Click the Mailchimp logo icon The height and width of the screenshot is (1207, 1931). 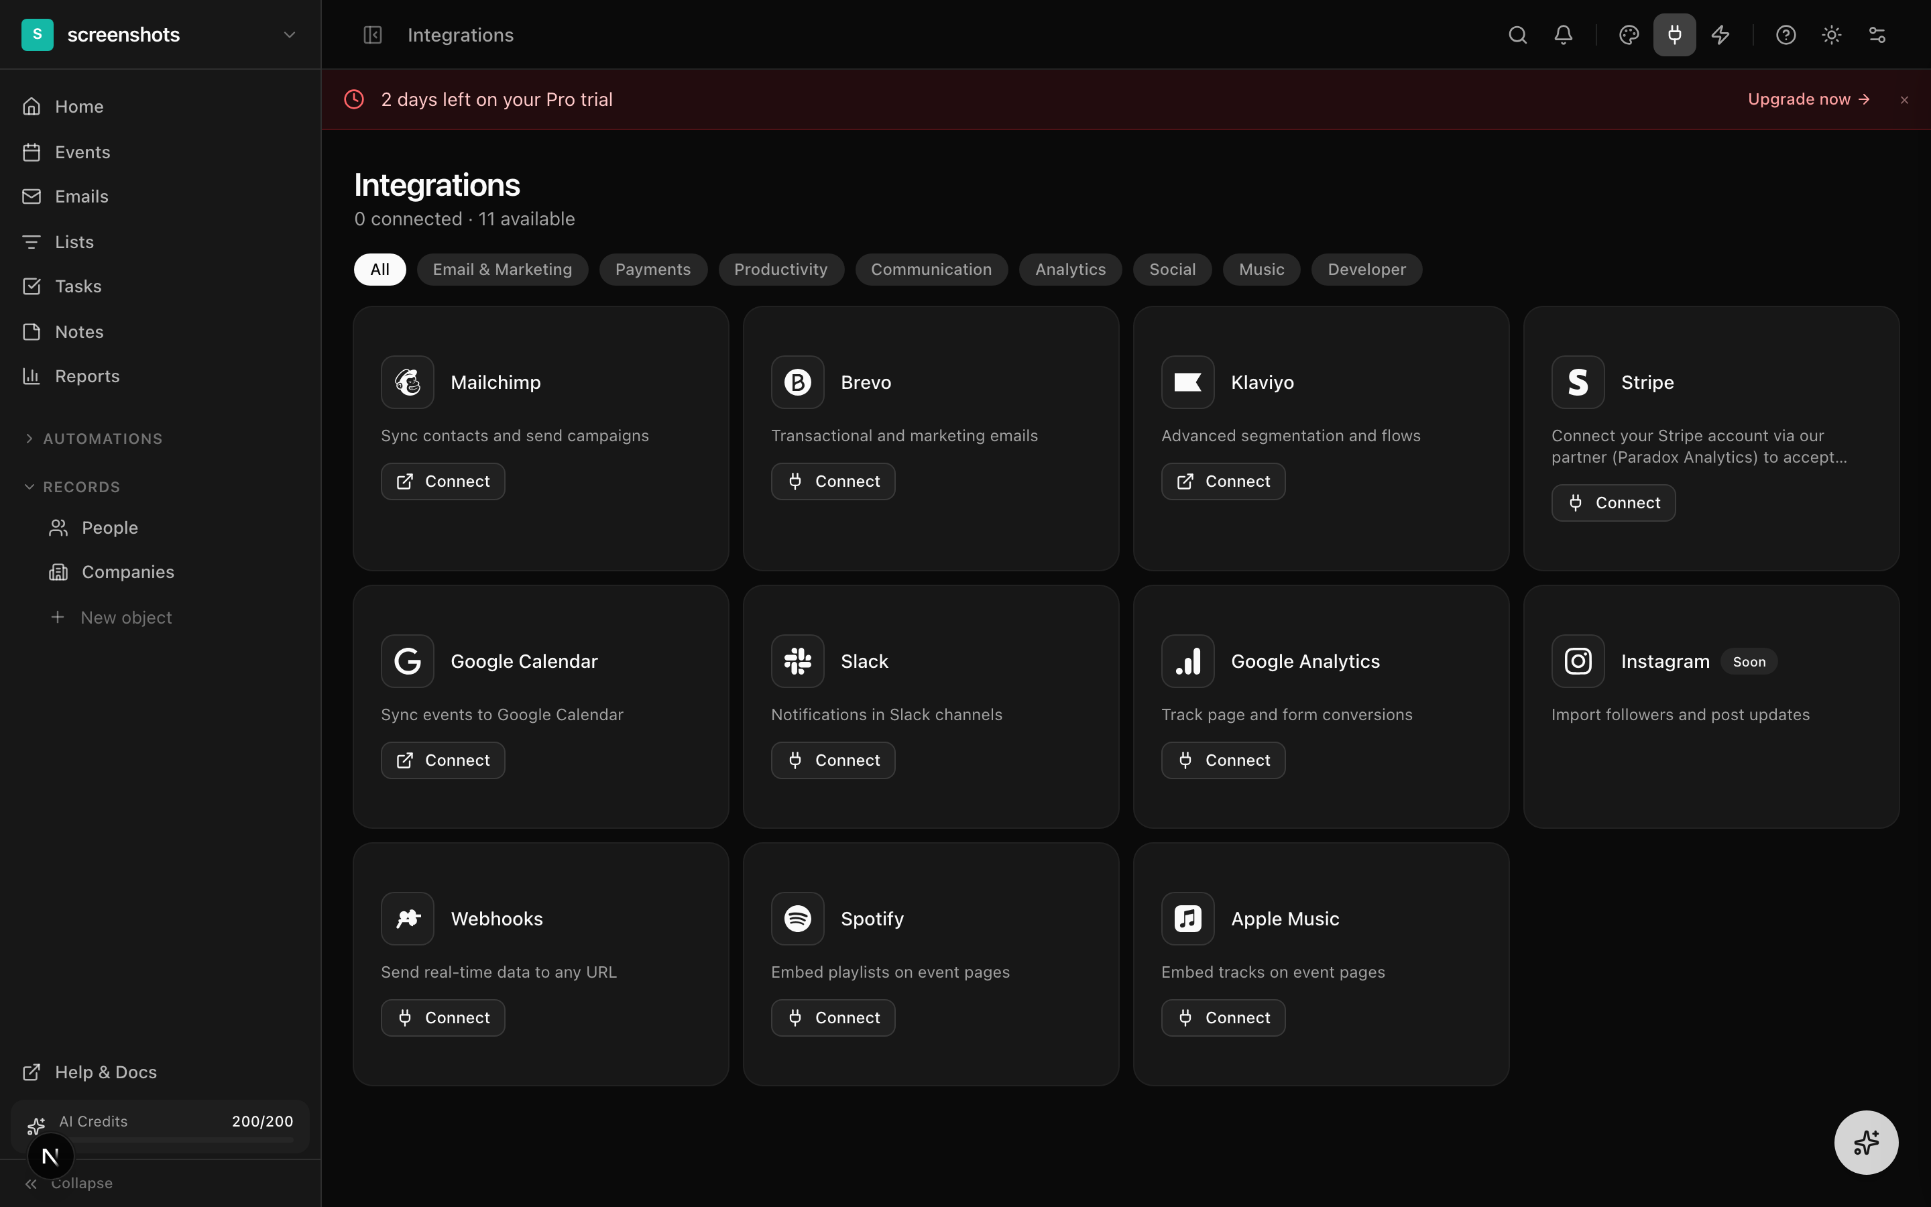408,382
